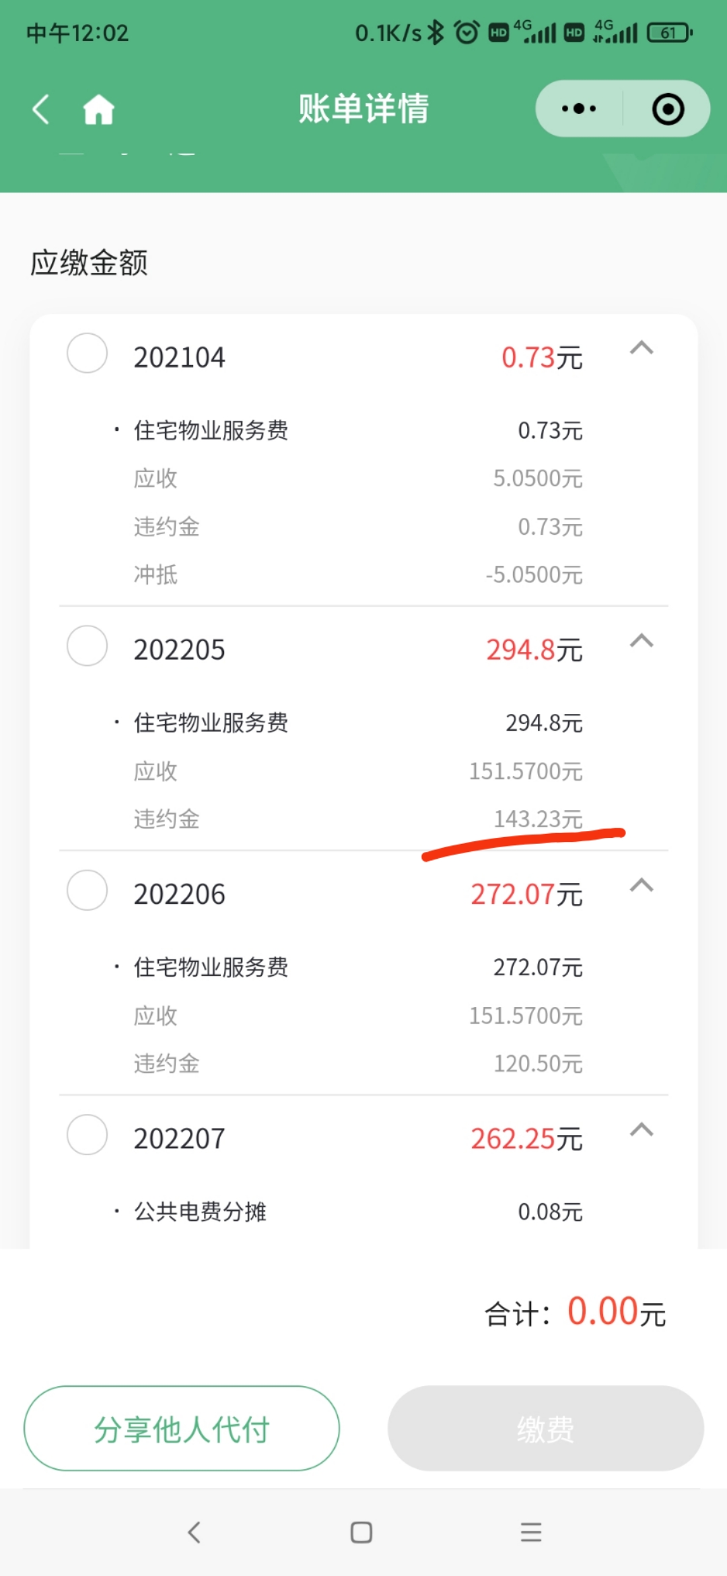727x1576 pixels.
Task: Collapse the 202205 bill details
Action: [641, 641]
